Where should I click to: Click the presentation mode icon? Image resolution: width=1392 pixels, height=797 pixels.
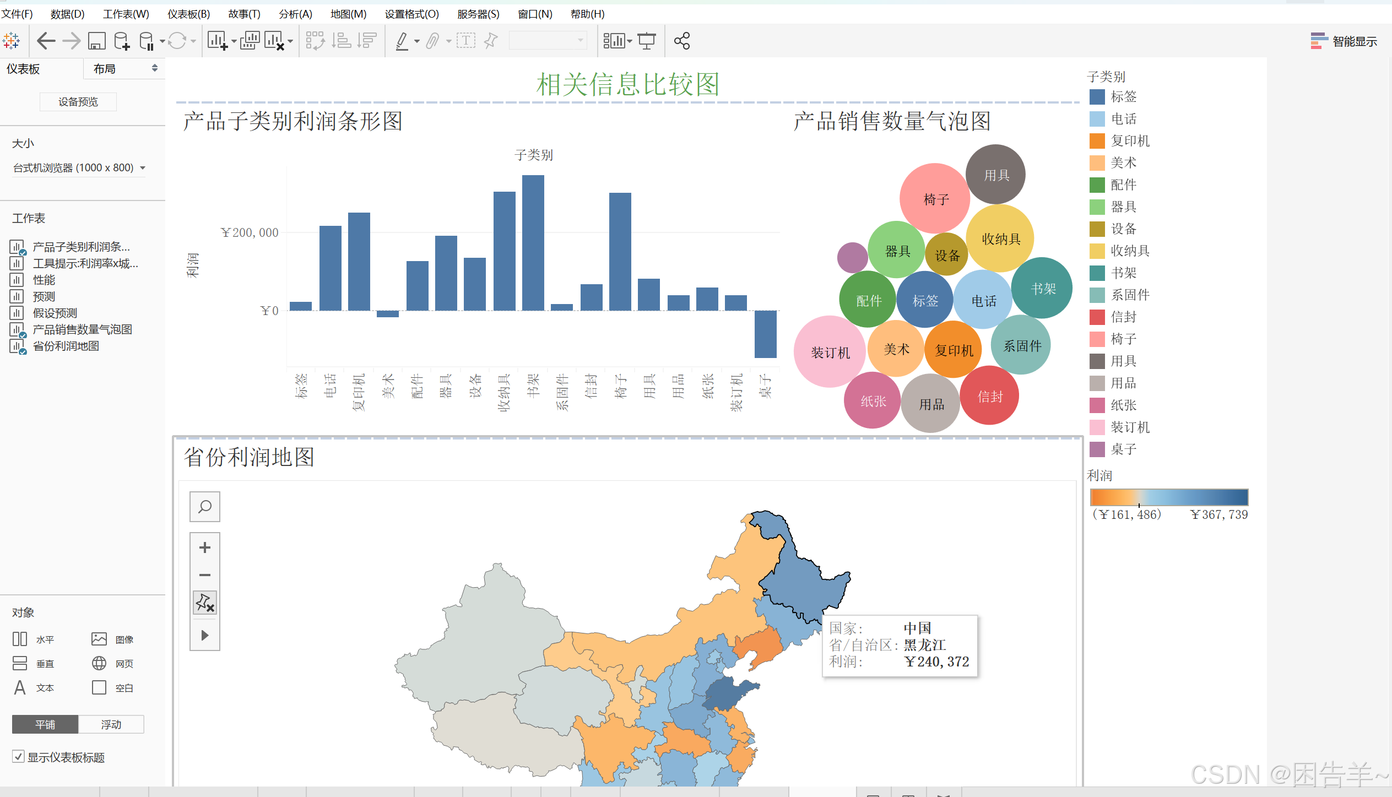pyautogui.click(x=647, y=41)
